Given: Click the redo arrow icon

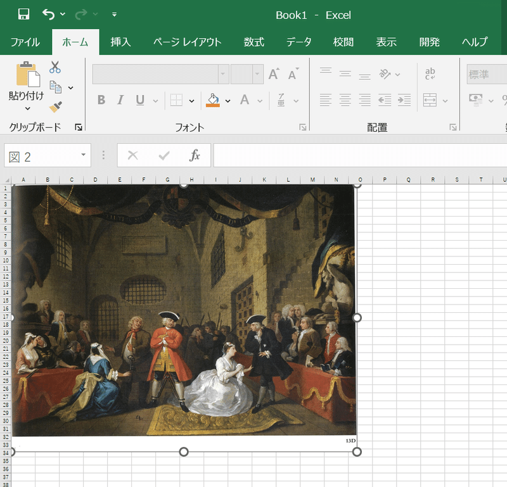Looking at the screenshot, I should [81, 14].
